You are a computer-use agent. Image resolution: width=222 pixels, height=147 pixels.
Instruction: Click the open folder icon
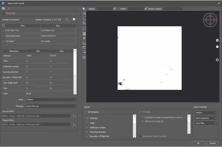pyautogui.click(x=4, y=9)
